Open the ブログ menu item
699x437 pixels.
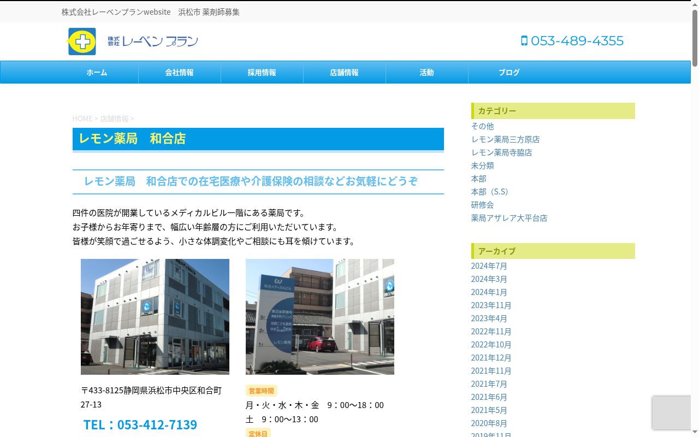click(510, 72)
